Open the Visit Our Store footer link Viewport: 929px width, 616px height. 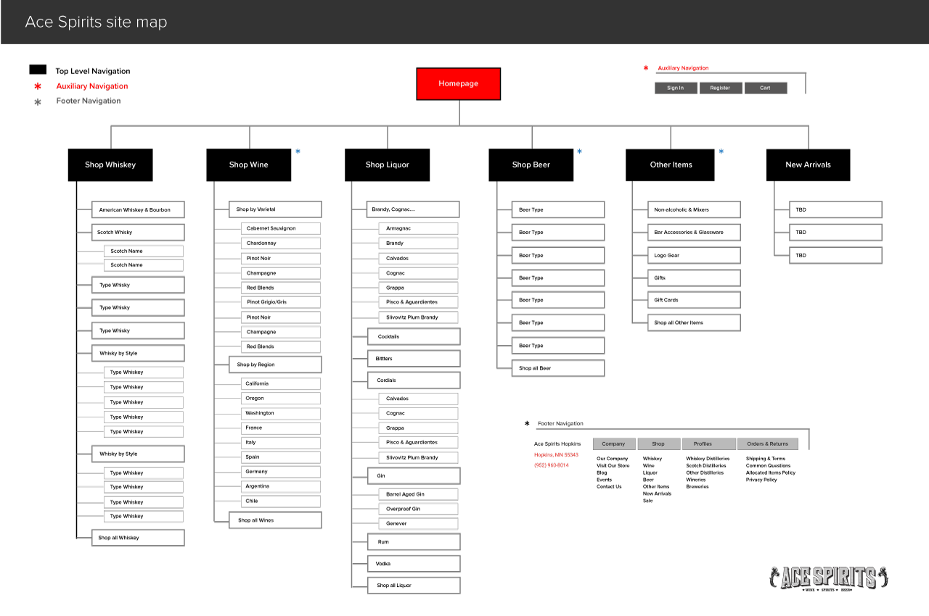613,466
